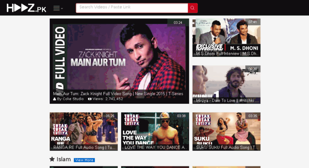Open the RANGA RE video thumbnail
Screen dimensions: 309x168
[x=84, y=131]
